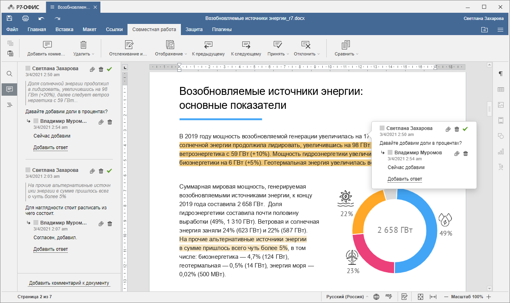Open chart settings in right sidebar
This screenshot has width=510, height=303.
point(501,151)
